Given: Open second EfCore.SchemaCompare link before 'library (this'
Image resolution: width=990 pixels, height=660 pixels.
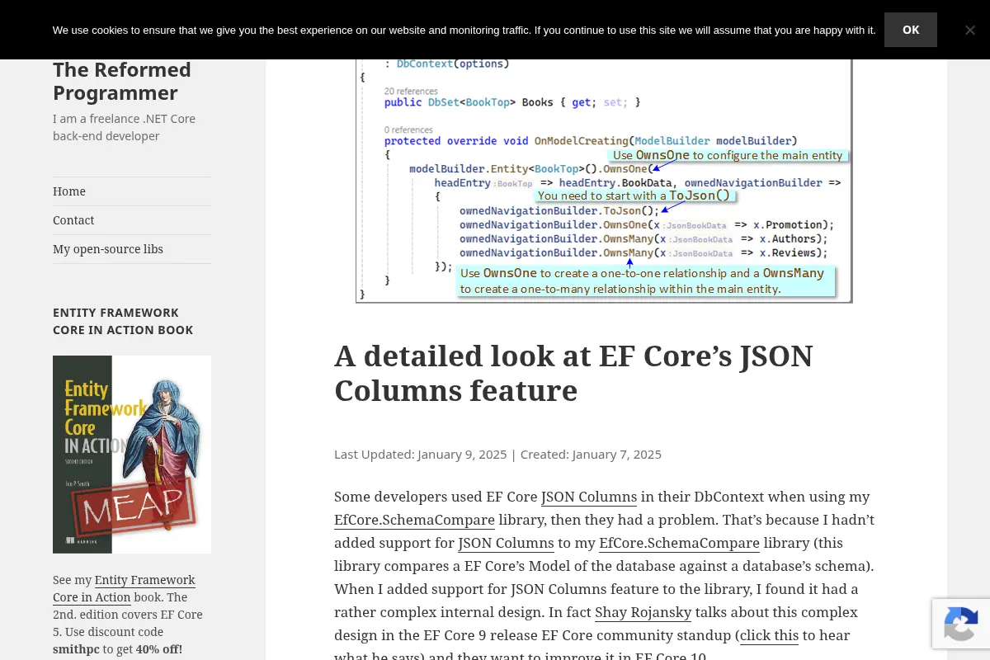Looking at the screenshot, I should pos(679,543).
